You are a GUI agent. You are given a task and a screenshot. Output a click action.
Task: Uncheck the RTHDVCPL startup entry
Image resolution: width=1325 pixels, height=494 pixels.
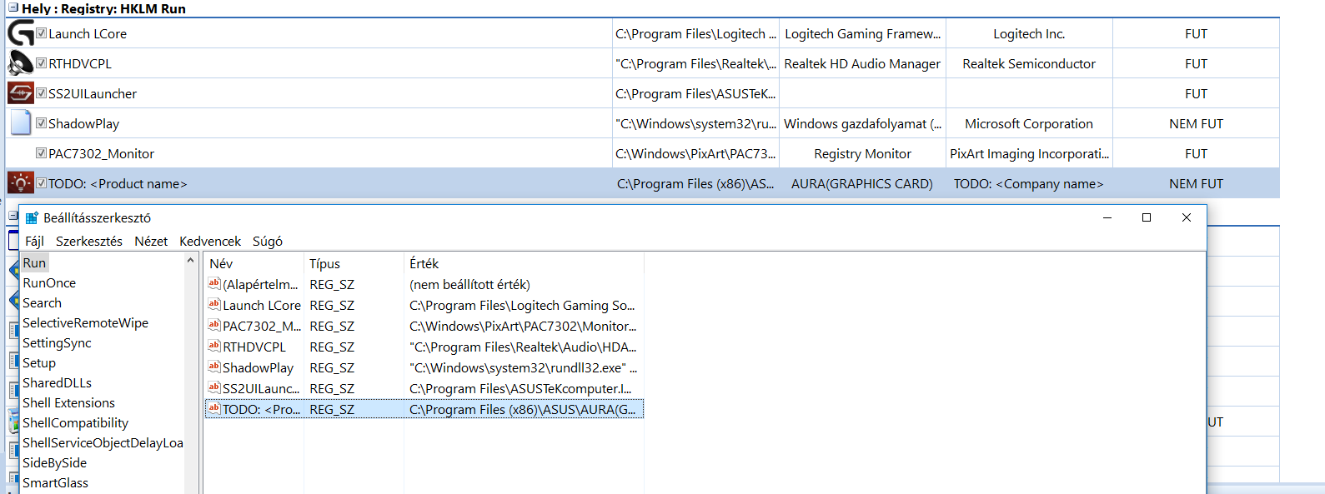click(x=41, y=63)
